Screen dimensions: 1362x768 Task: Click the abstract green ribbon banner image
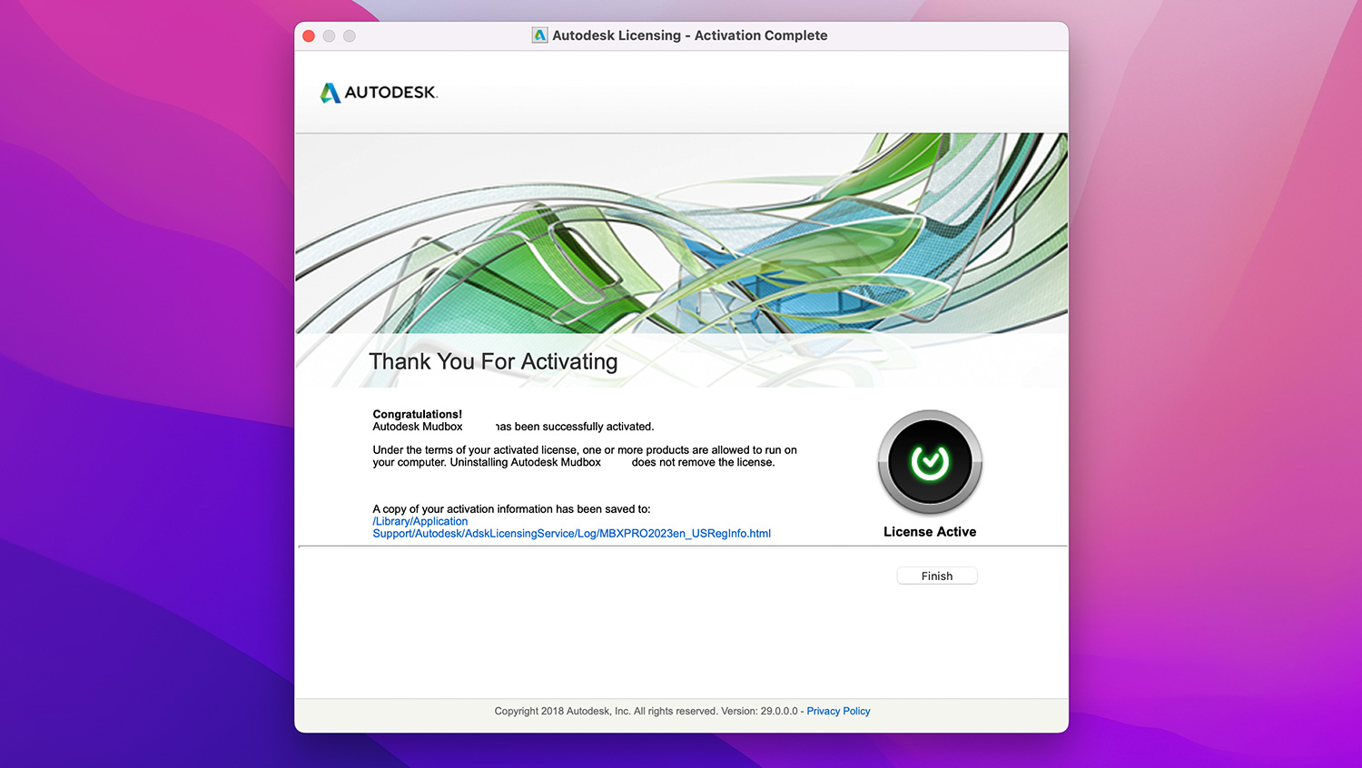coord(681,233)
